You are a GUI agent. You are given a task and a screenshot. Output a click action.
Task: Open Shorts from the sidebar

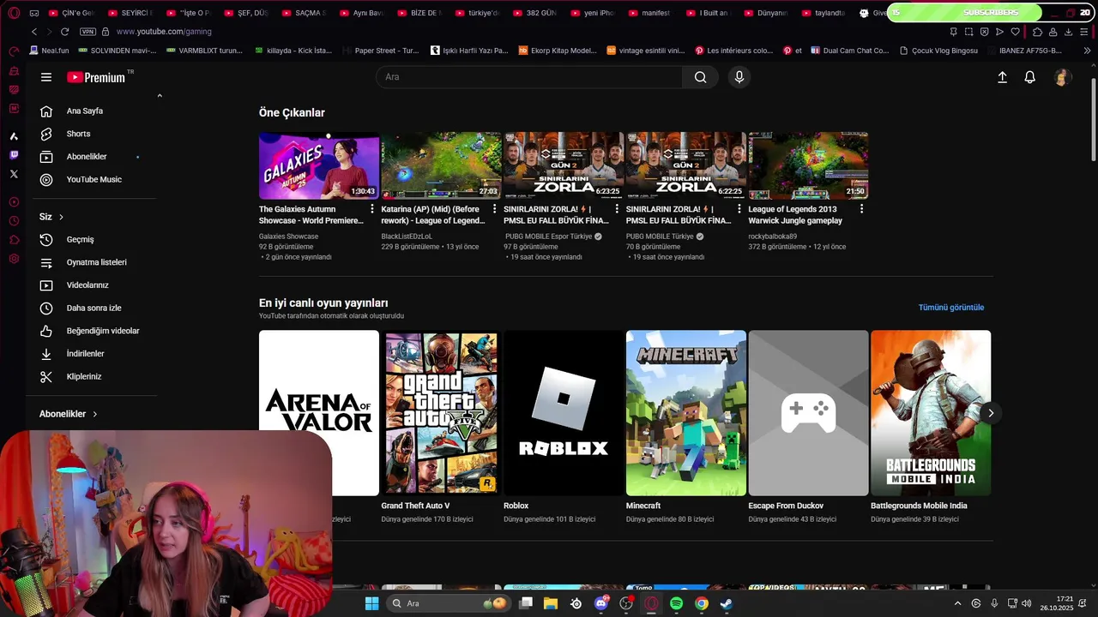coord(78,134)
